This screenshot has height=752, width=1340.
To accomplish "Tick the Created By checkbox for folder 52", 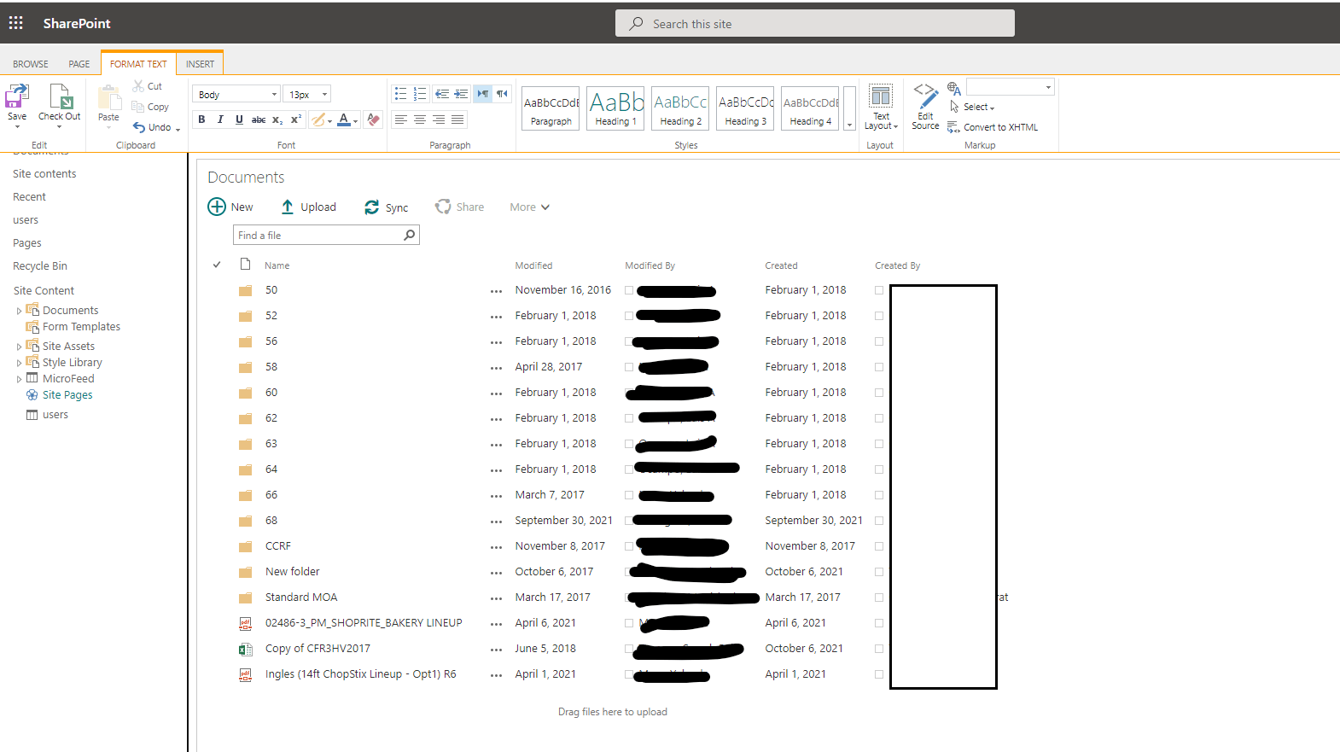I will point(879,316).
